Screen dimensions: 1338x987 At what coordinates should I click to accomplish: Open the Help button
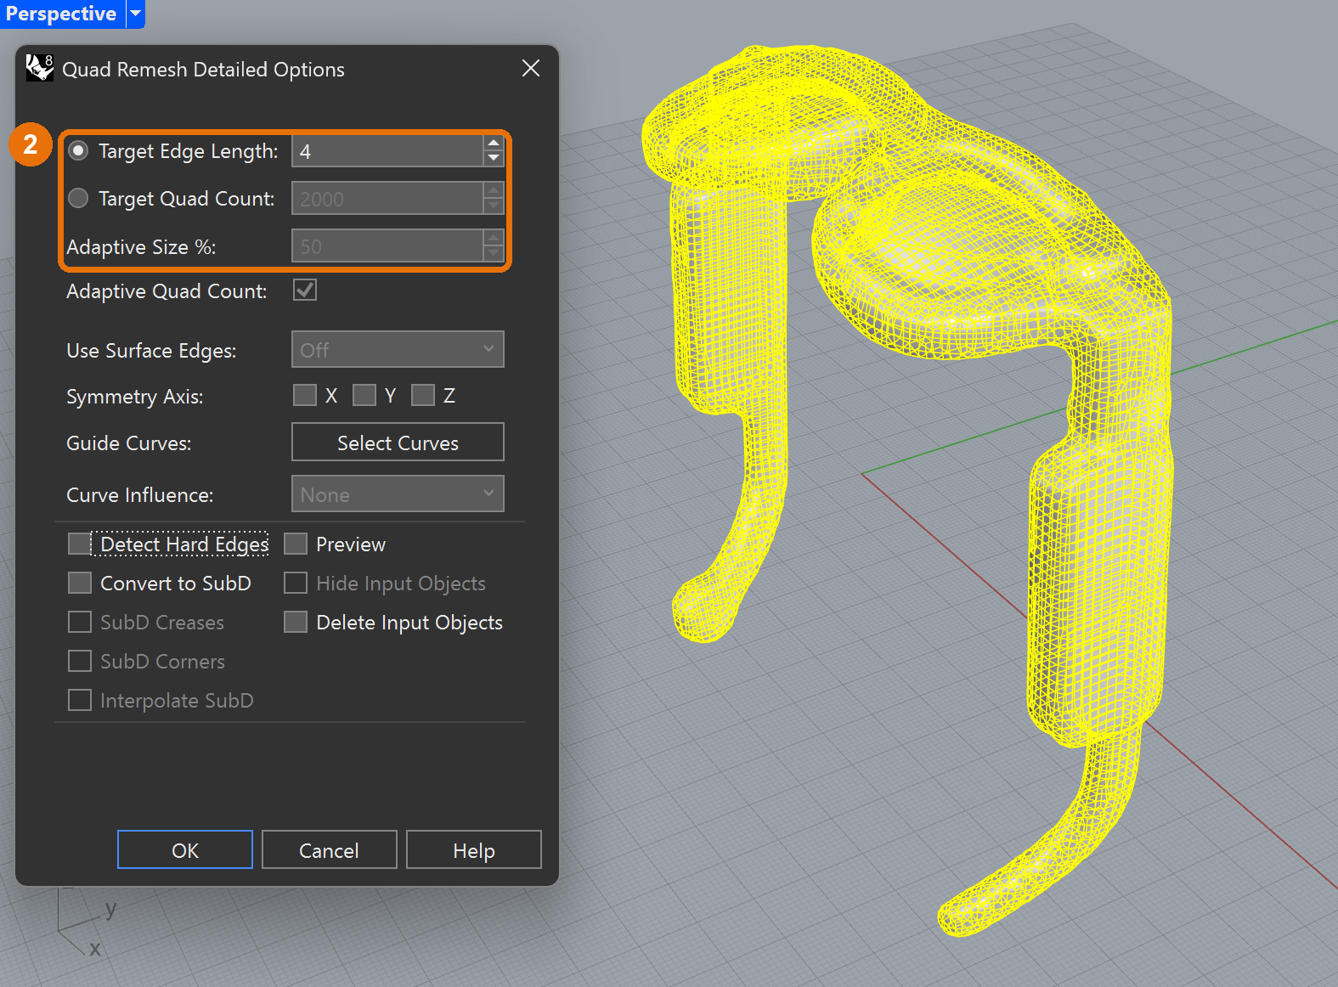[474, 849]
